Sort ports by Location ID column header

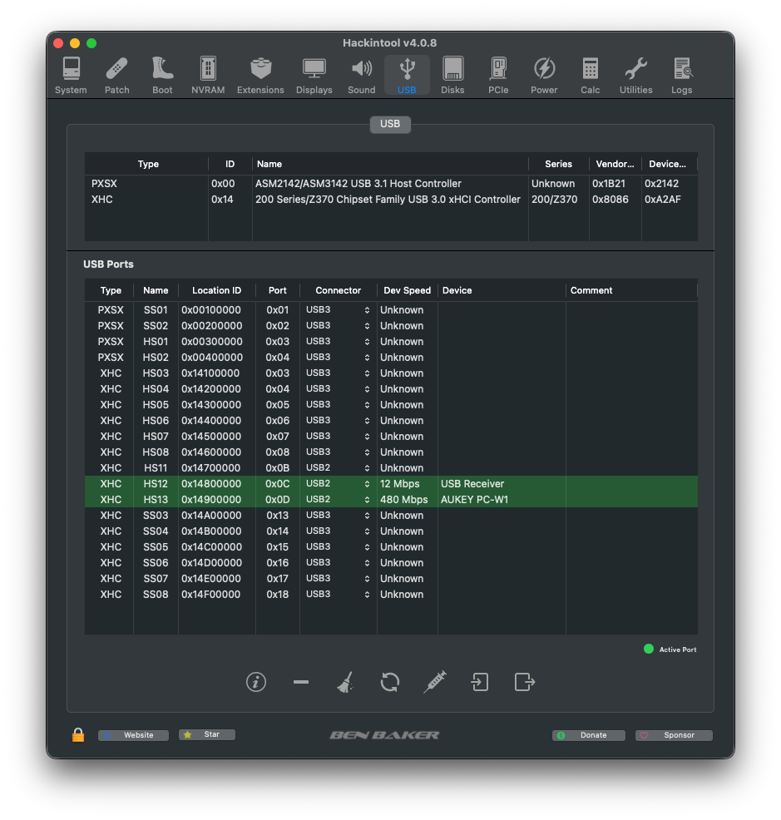(x=216, y=290)
